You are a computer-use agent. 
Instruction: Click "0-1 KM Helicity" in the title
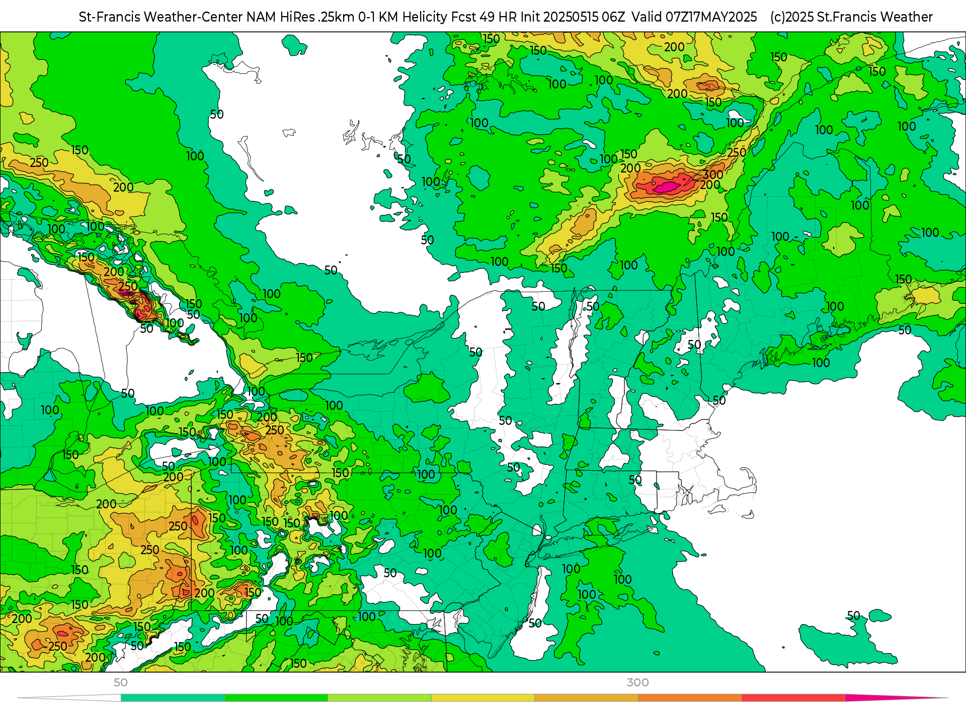403,17
